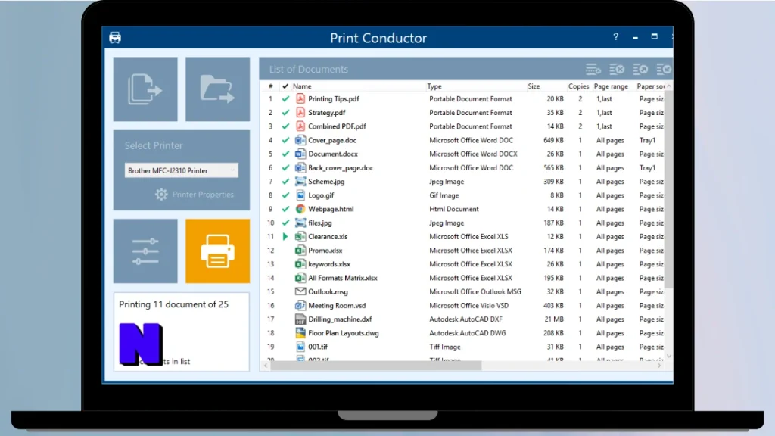Click the vertical scrollbar thumb

669,189
